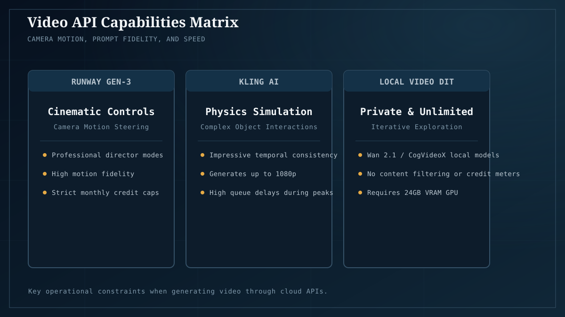The height and width of the screenshot is (317, 565).
Task: Click the "Complex Object Interactions" subheading
Action: (x=259, y=127)
